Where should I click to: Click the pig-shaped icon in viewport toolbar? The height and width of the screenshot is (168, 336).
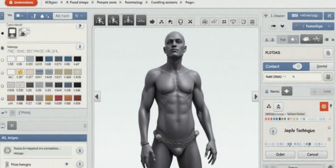click(152, 22)
